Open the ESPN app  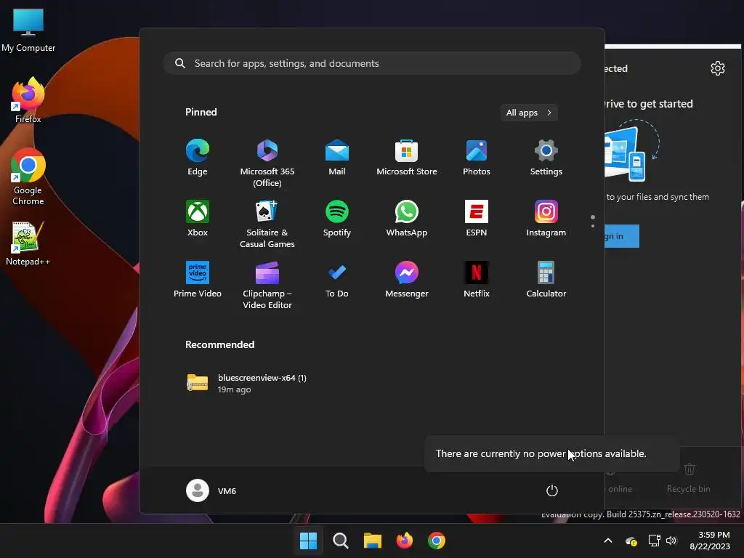click(477, 218)
